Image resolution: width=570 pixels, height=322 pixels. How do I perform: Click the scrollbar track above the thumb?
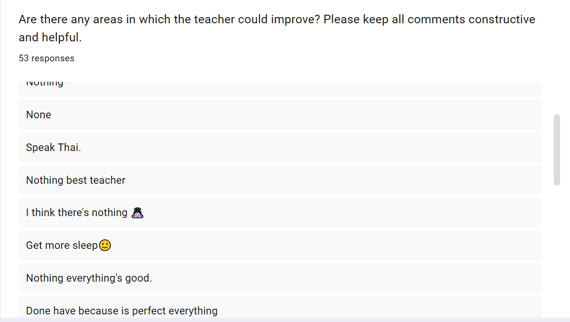557,97
